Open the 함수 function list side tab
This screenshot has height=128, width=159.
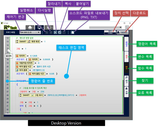(126, 68)
